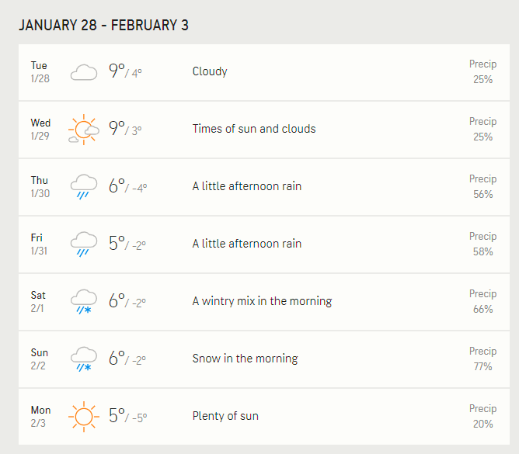Click the rain cloud icon for Friday 1/31

84,244
